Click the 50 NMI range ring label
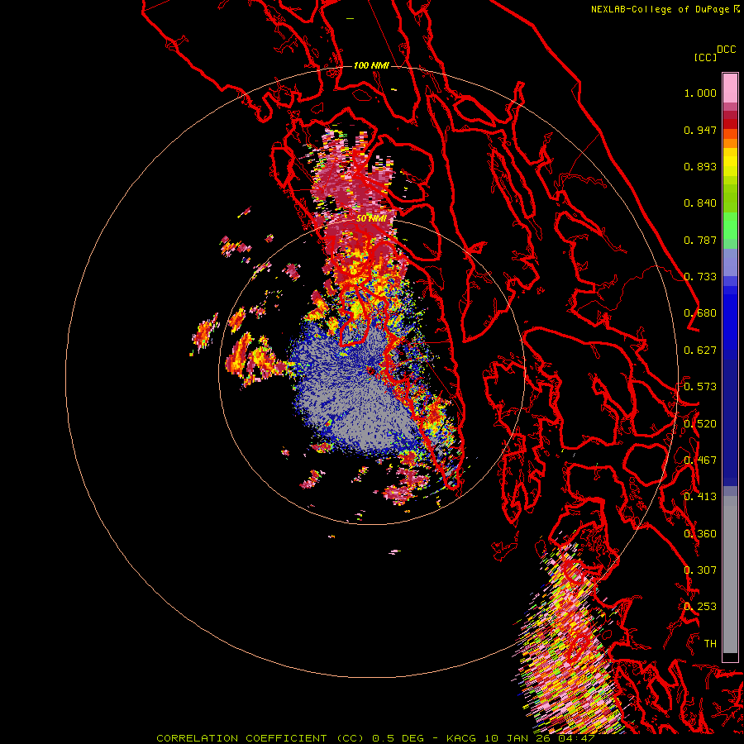 [371, 218]
